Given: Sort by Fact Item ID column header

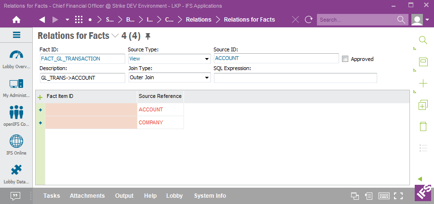Looking at the screenshot, I should [x=91, y=96].
